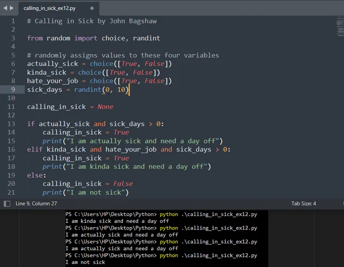
Task: Click line number 13 in gutter
Action: pos(11,124)
